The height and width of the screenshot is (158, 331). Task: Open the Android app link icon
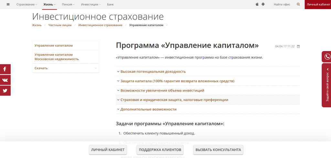click(263, 5)
